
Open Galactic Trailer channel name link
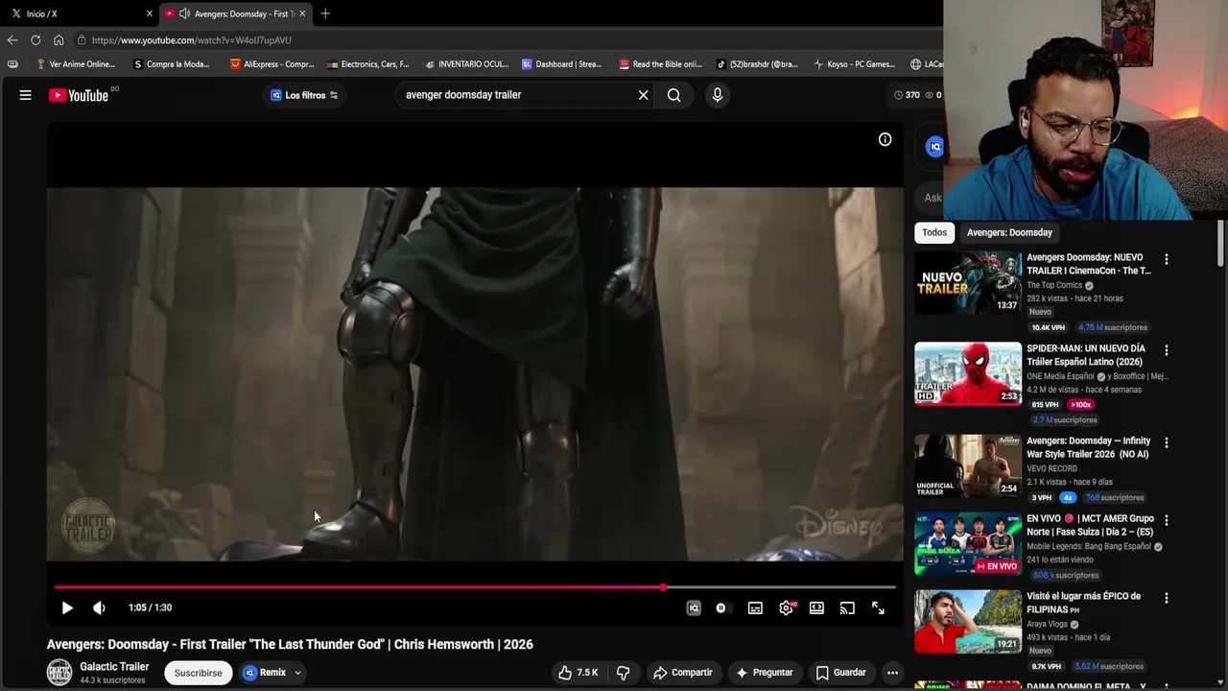(114, 667)
